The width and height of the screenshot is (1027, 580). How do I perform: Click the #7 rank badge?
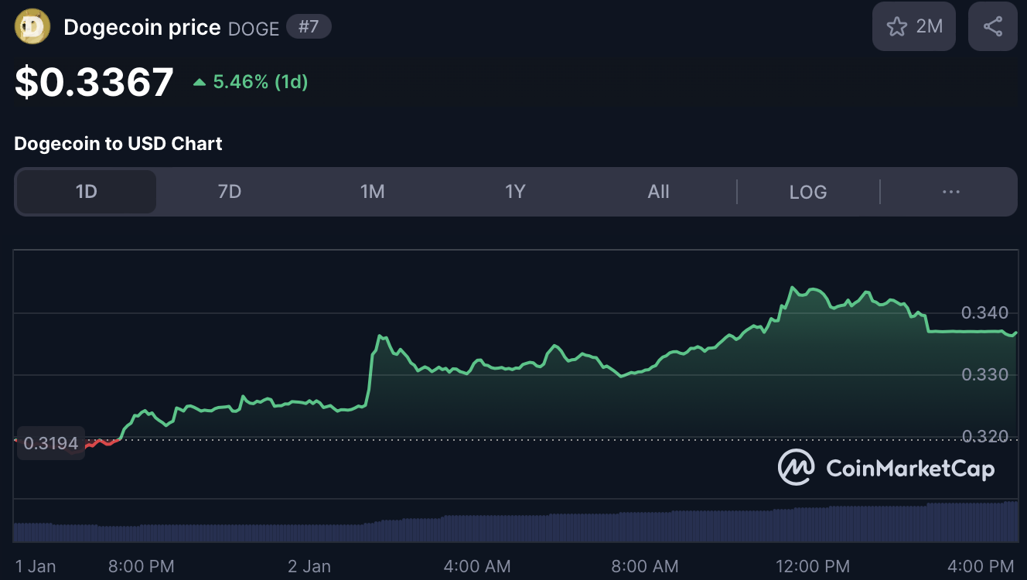click(309, 27)
